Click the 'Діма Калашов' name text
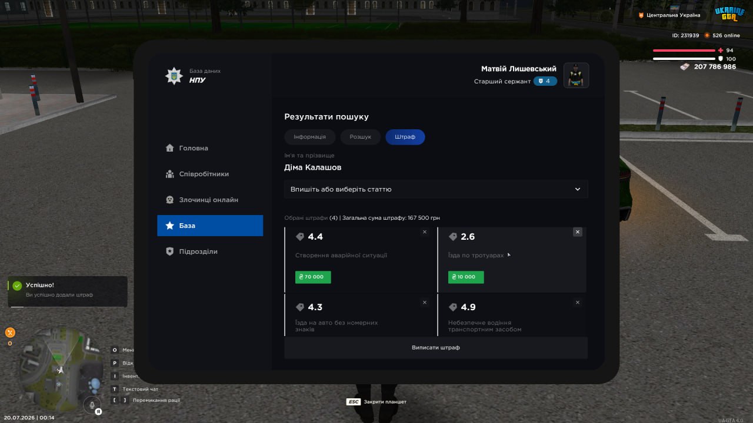The height and width of the screenshot is (423, 753). (313, 167)
